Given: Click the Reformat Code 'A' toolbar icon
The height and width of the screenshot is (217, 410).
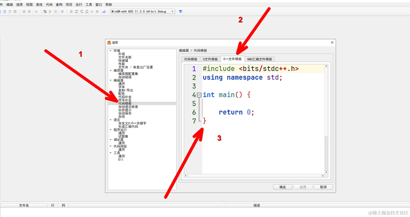Looking at the screenshot, I should click(x=36, y=11).
